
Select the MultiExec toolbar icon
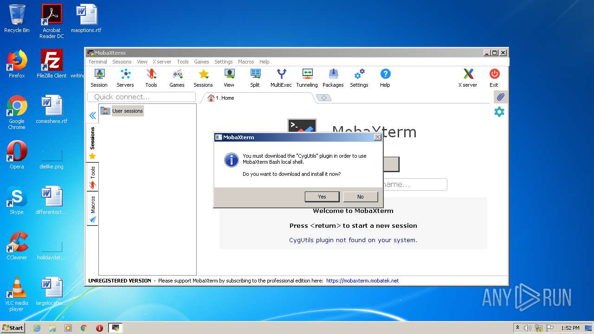click(x=281, y=78)
